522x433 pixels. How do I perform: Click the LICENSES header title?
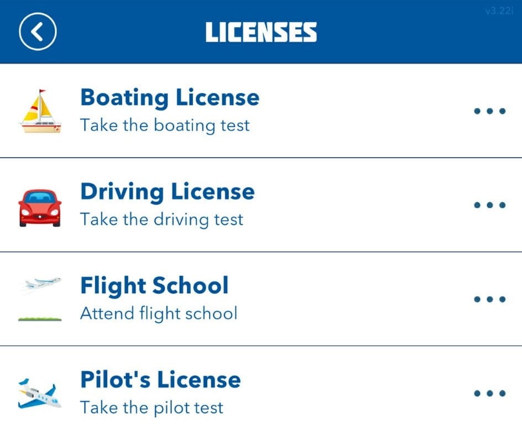261,33
